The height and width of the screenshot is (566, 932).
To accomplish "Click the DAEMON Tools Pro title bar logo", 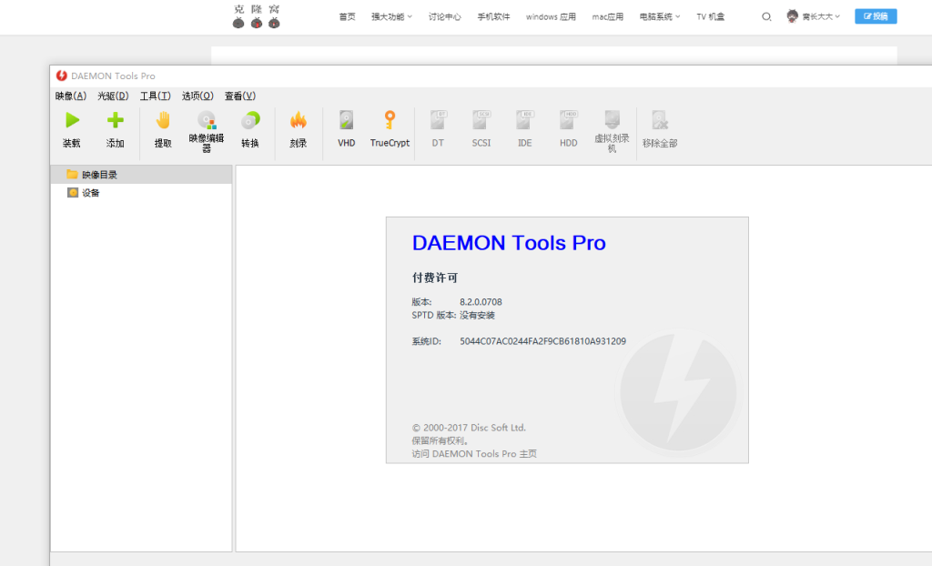I will point(61,76).
